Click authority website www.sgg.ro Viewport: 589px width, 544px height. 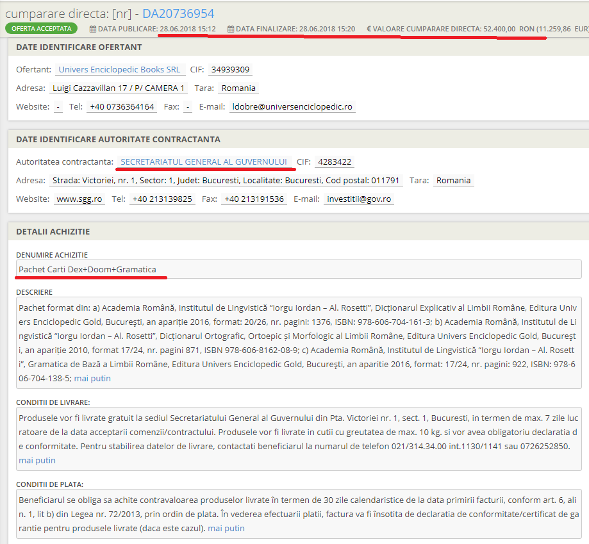pyautogui.click(x=79, y=199)
